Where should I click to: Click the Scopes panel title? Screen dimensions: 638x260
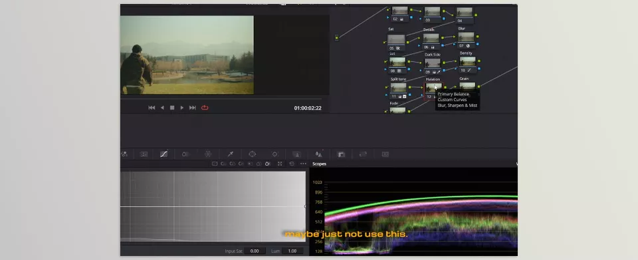319,164
